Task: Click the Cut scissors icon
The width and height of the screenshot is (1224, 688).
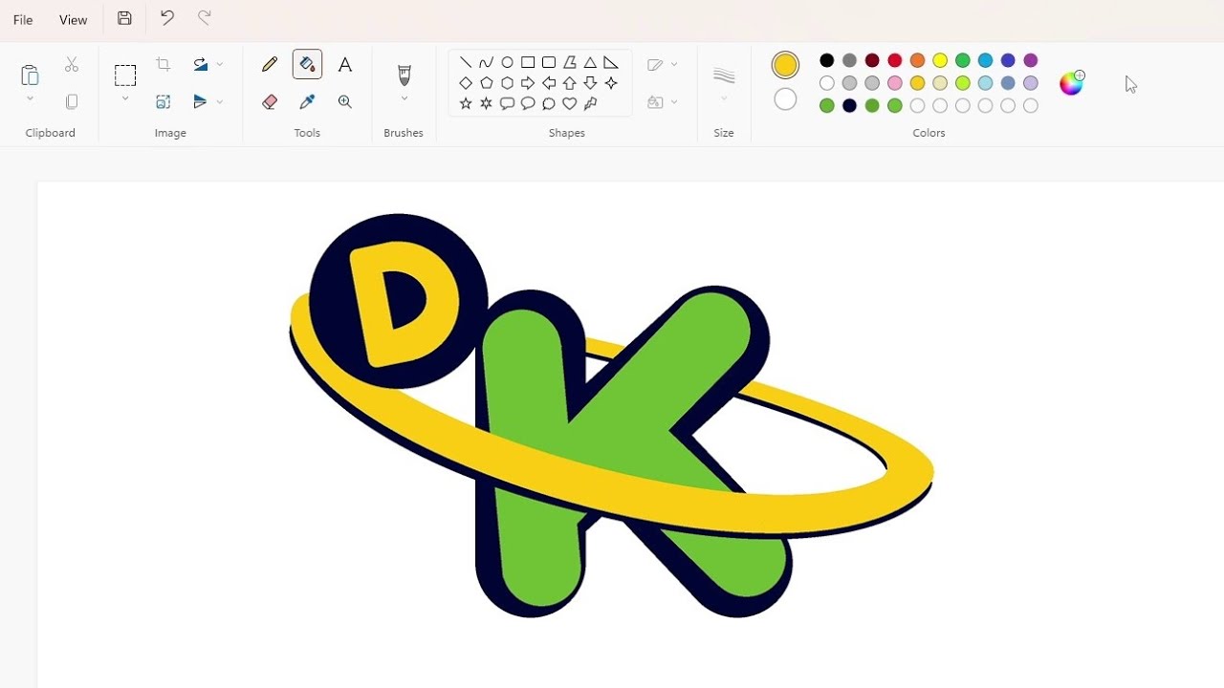Action: (72, 65)
